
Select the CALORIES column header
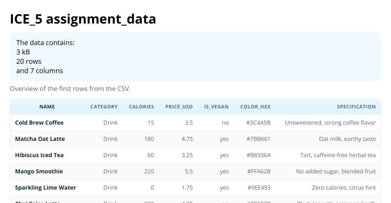141,107
